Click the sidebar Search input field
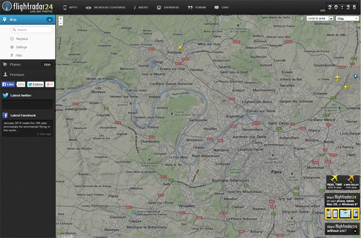Image resolution: width=361 pixels, height=238 pixels. 31,29
